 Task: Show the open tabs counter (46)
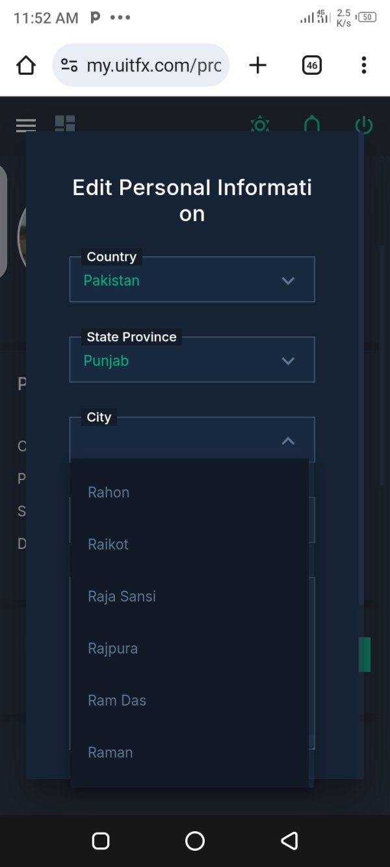pyautogui.click(x=312, y=65)
